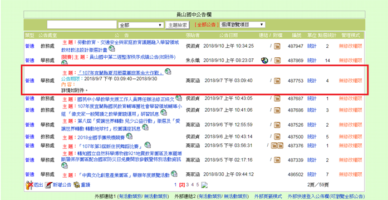Select current page 2 indicator
The image size is (388, 200).
(182, 184)
